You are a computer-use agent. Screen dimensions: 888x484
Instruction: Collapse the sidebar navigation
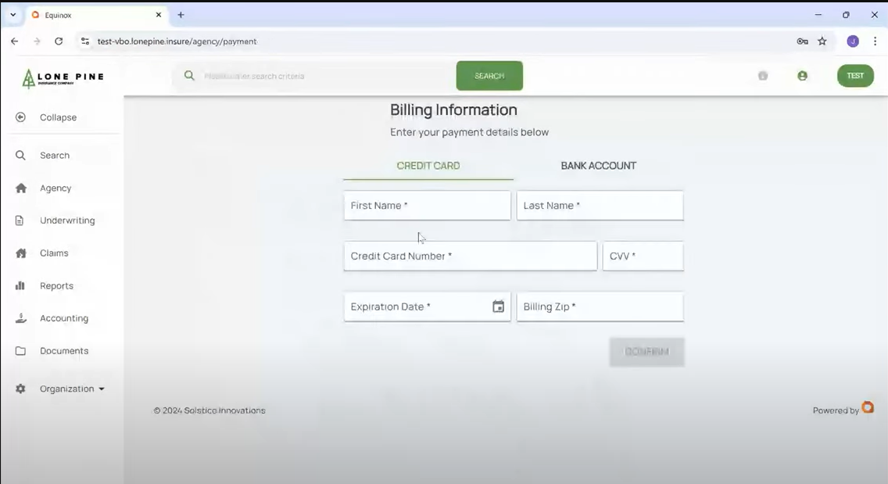[20, 117]
